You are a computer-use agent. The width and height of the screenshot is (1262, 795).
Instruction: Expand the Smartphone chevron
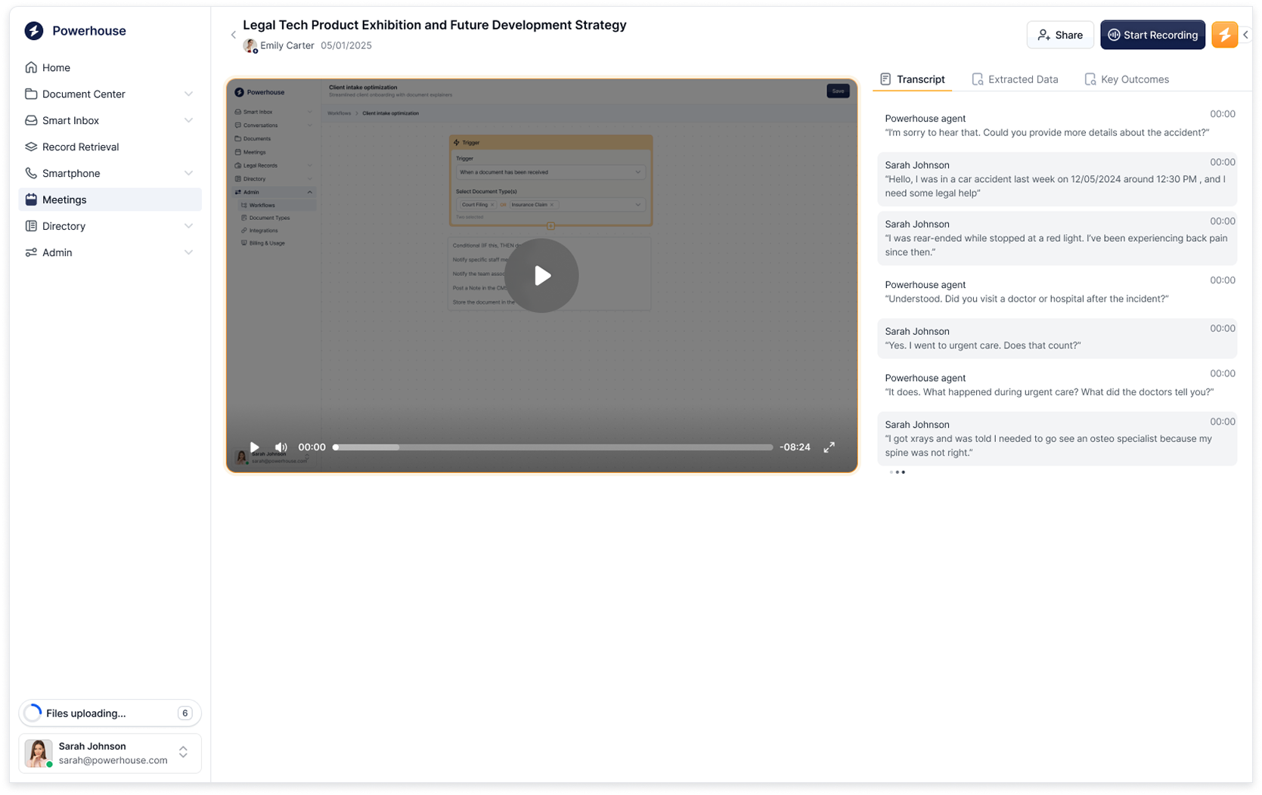coord(188,173)
